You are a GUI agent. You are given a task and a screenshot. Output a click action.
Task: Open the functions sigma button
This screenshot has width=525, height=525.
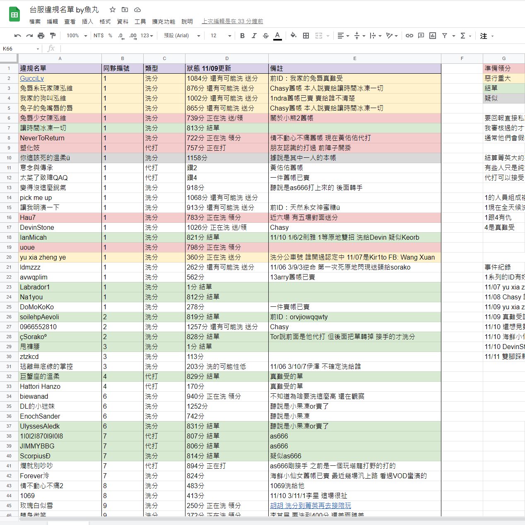pos(463,36)
